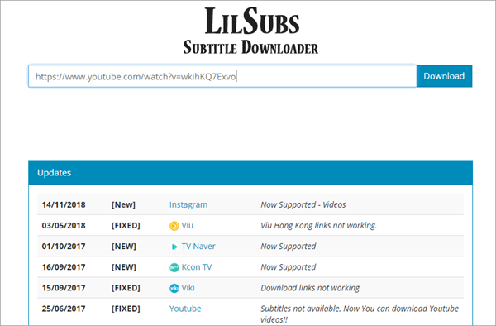Select the date 15/09/2017
The width and height of the screenshot is (496, 326).
pyautogui.click(x=64, y=288)
